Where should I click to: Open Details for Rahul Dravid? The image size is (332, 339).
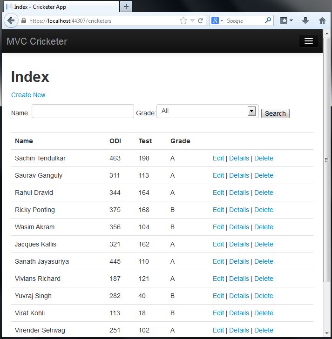pyautogui.click(x=239, y=193)
